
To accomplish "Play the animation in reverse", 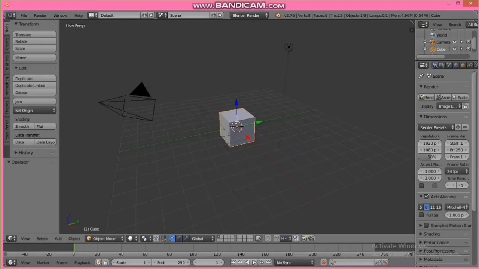I will point(247,263).
